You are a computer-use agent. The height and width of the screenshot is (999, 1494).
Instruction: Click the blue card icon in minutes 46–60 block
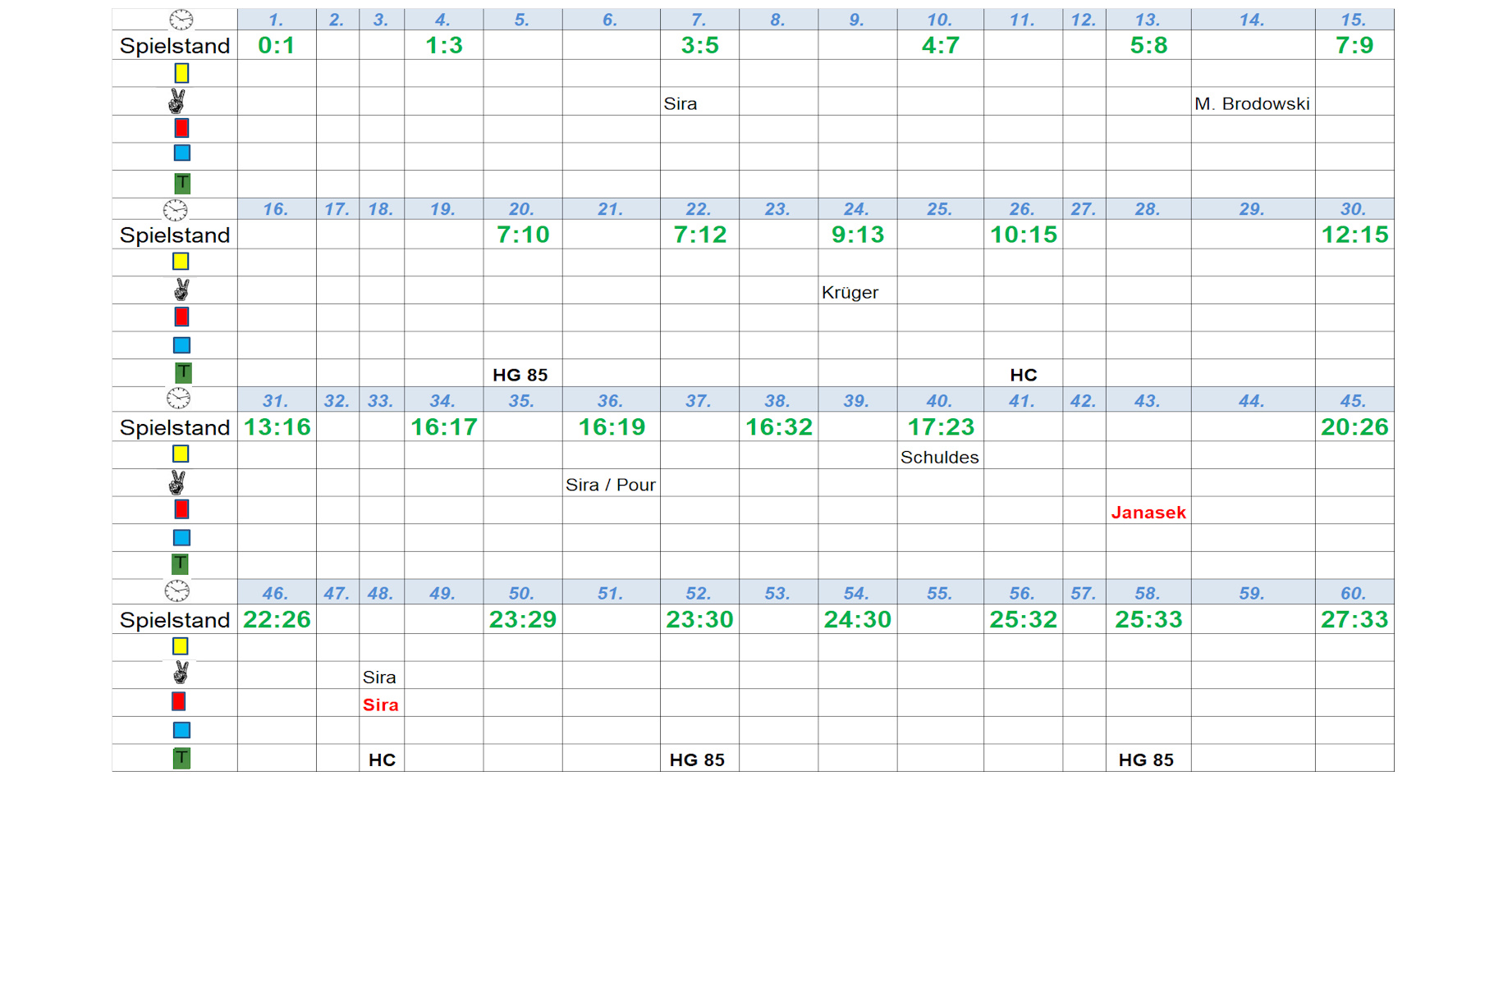click(181, 730)
